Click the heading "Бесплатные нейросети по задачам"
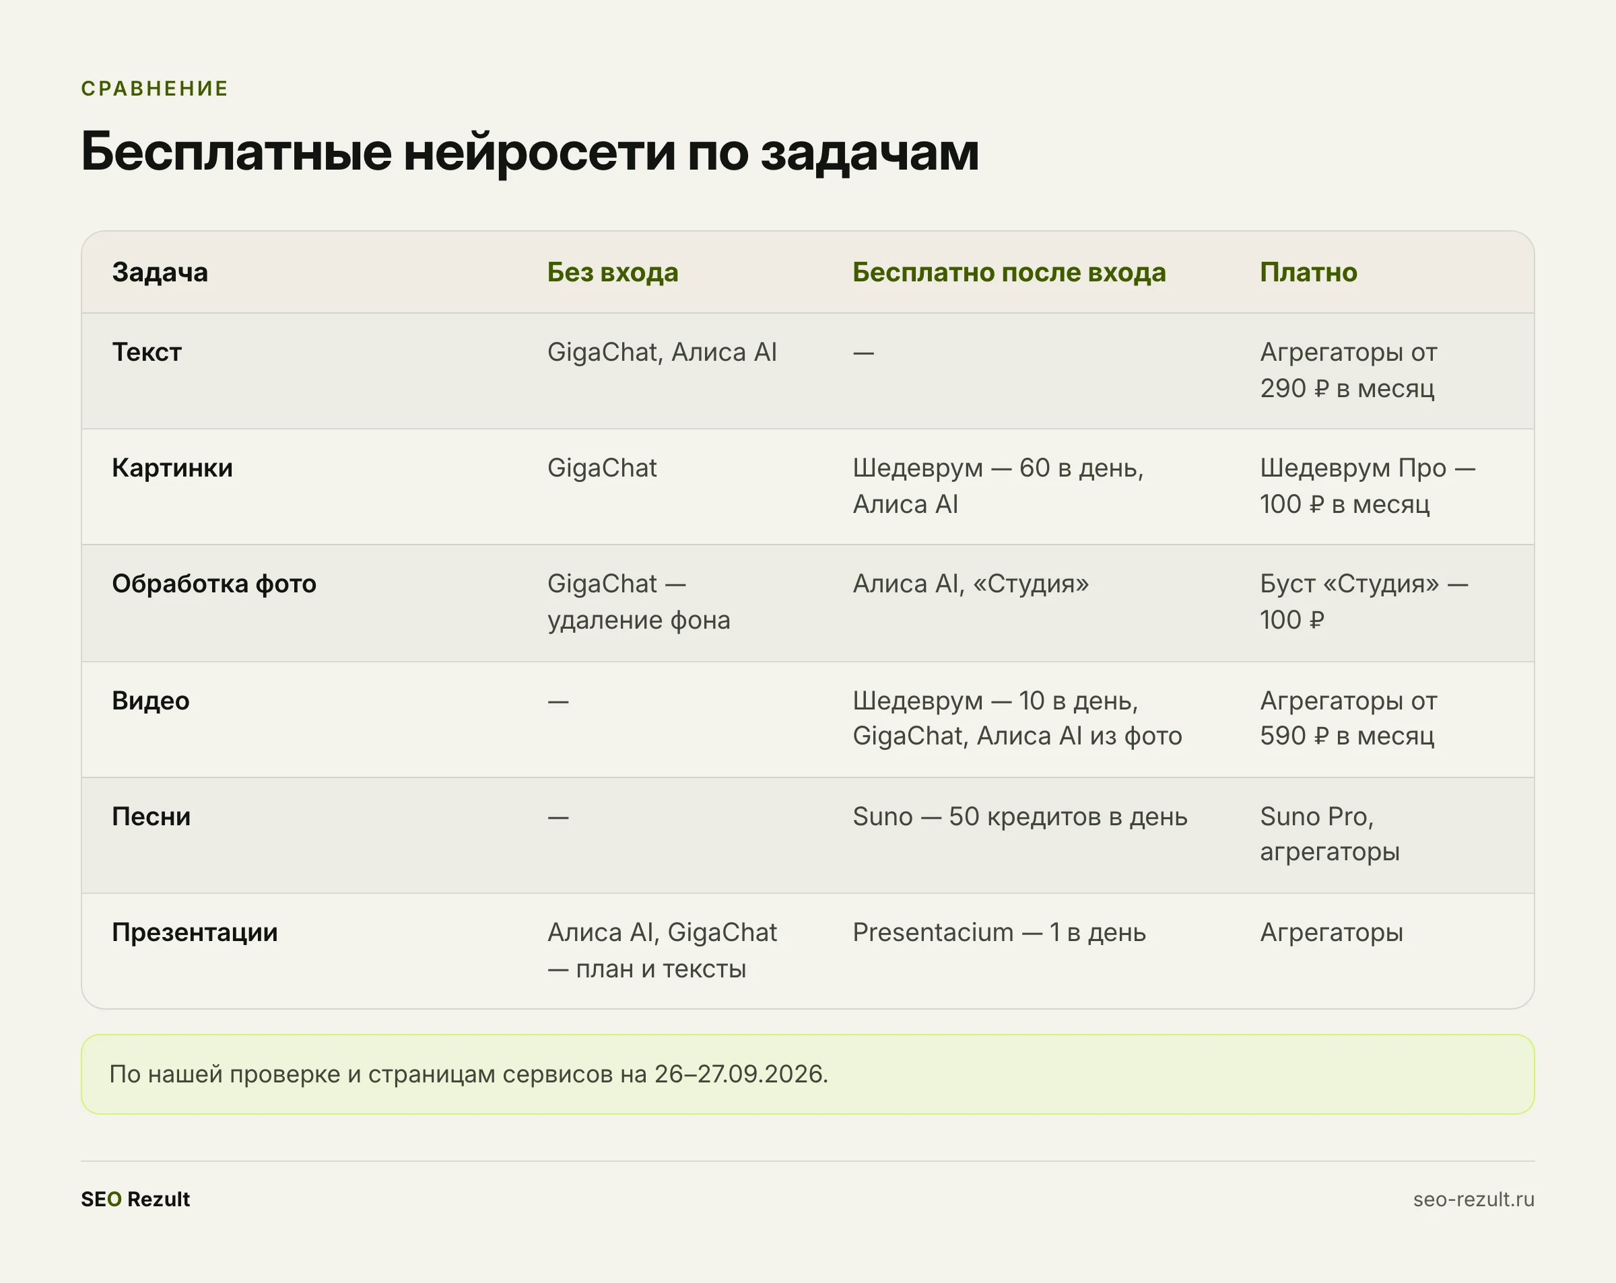The width and height of the screenshot is (1616, 1283). (529, 152)
